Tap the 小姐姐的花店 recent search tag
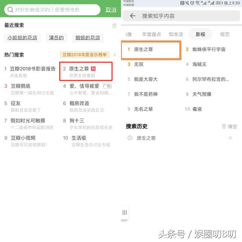242x242 pixels. click(x=22, y=38)
